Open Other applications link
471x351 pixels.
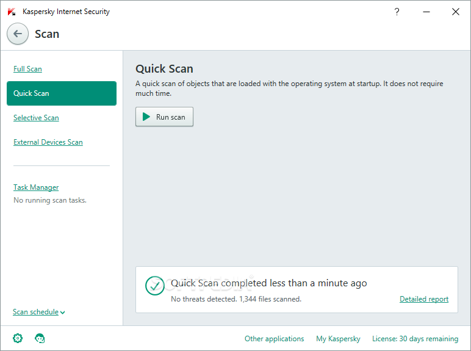click(275, 339)
